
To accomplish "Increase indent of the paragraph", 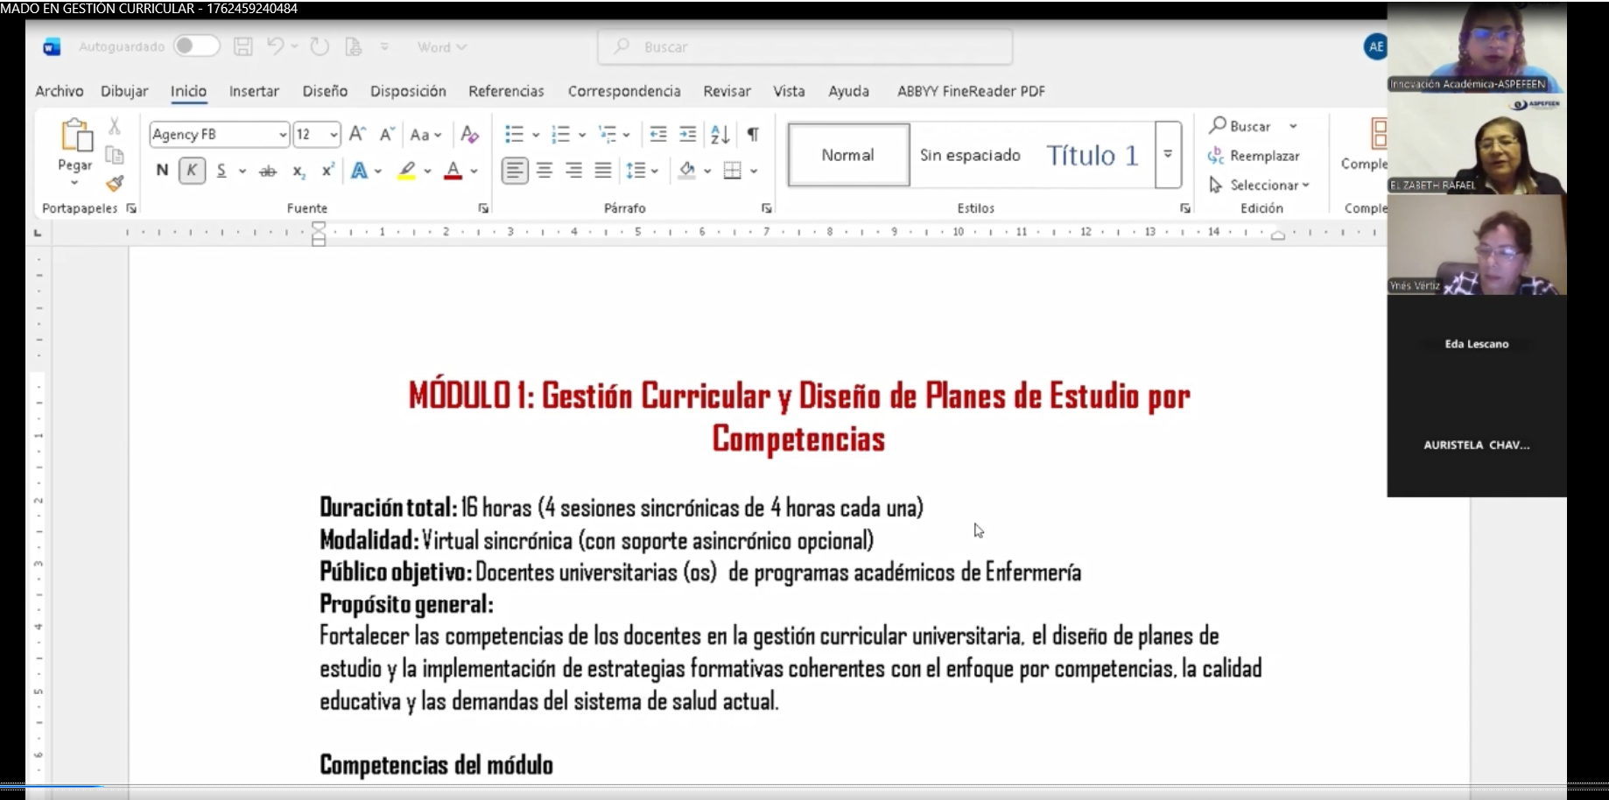I will [688, 134].
